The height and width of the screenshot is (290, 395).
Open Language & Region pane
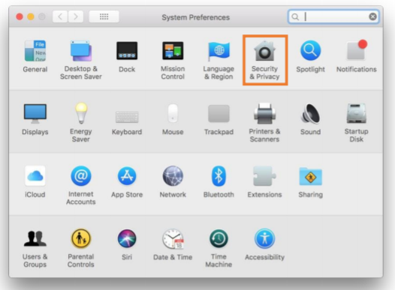coord(219,60)
